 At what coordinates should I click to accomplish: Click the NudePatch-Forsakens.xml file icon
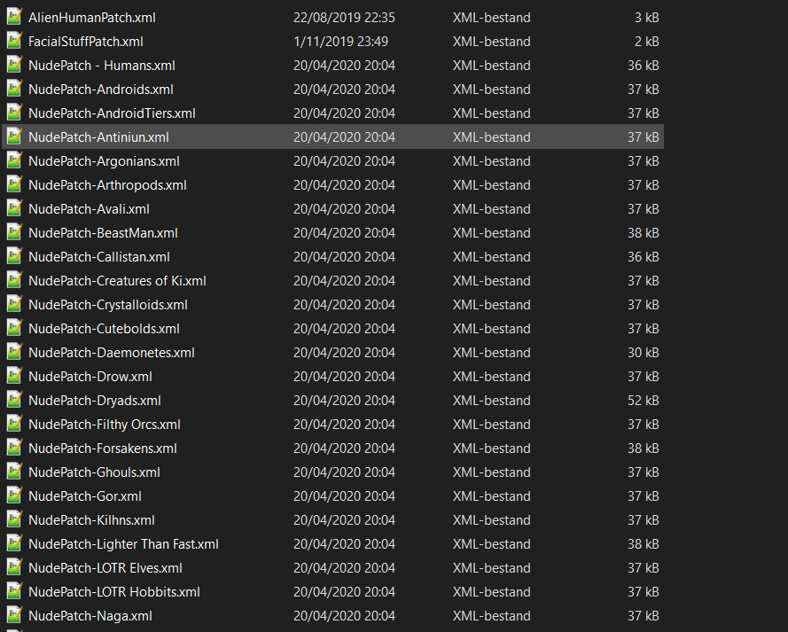[14, 449]
